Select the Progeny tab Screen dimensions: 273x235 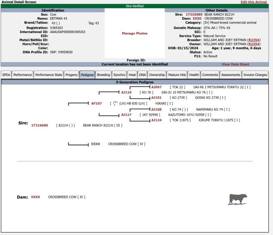[x=71, y=75]
